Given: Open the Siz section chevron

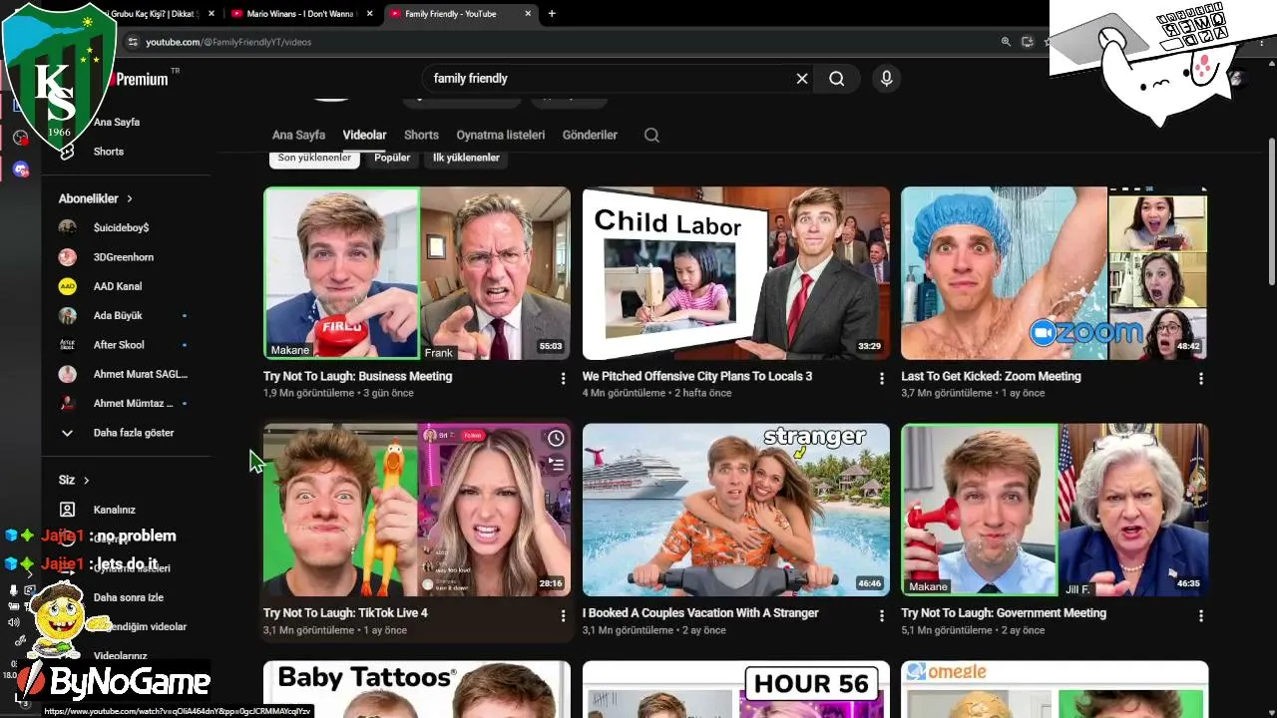Looking at the screenshot, I should 87,480.
